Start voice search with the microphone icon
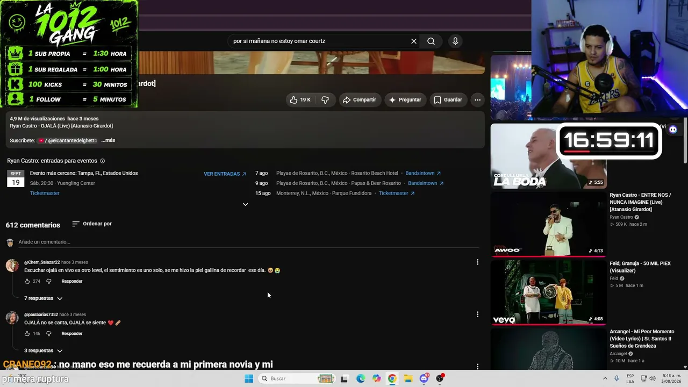 455,41
